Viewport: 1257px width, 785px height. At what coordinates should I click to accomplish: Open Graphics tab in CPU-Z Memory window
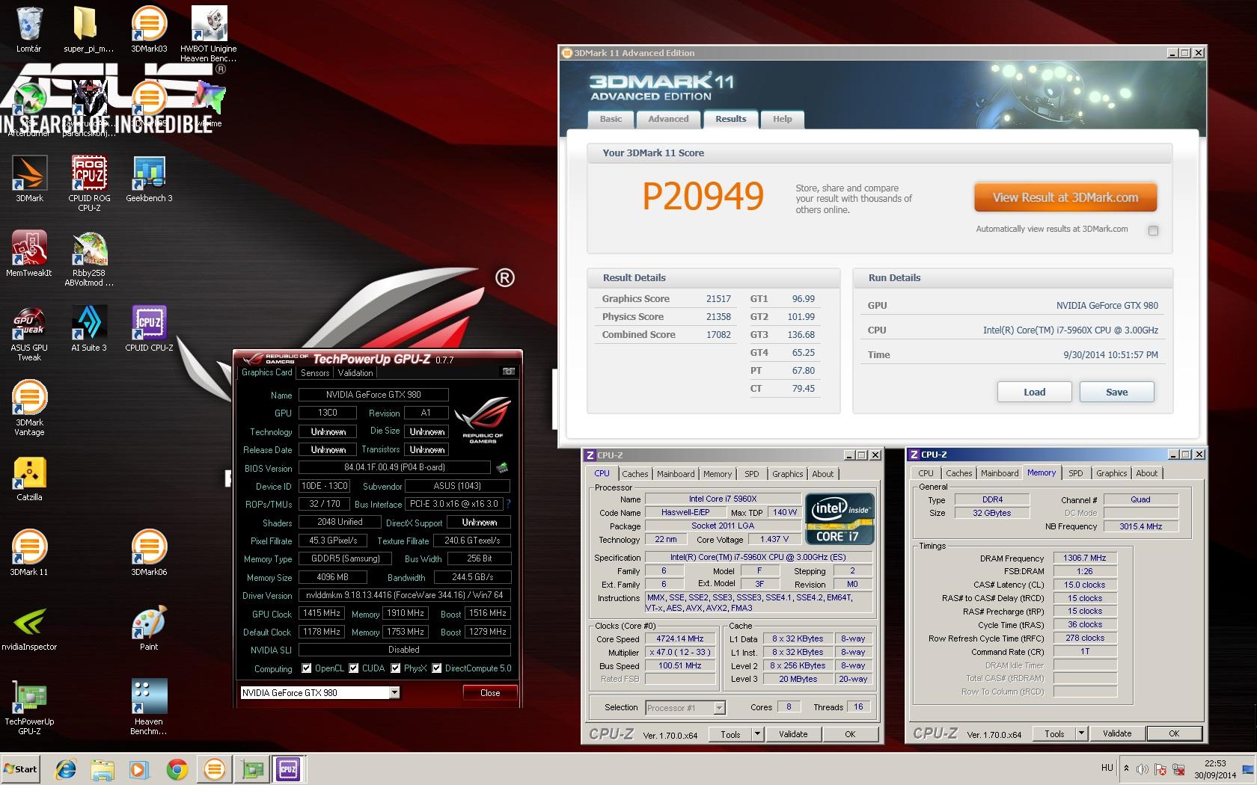coord(1111,473)
